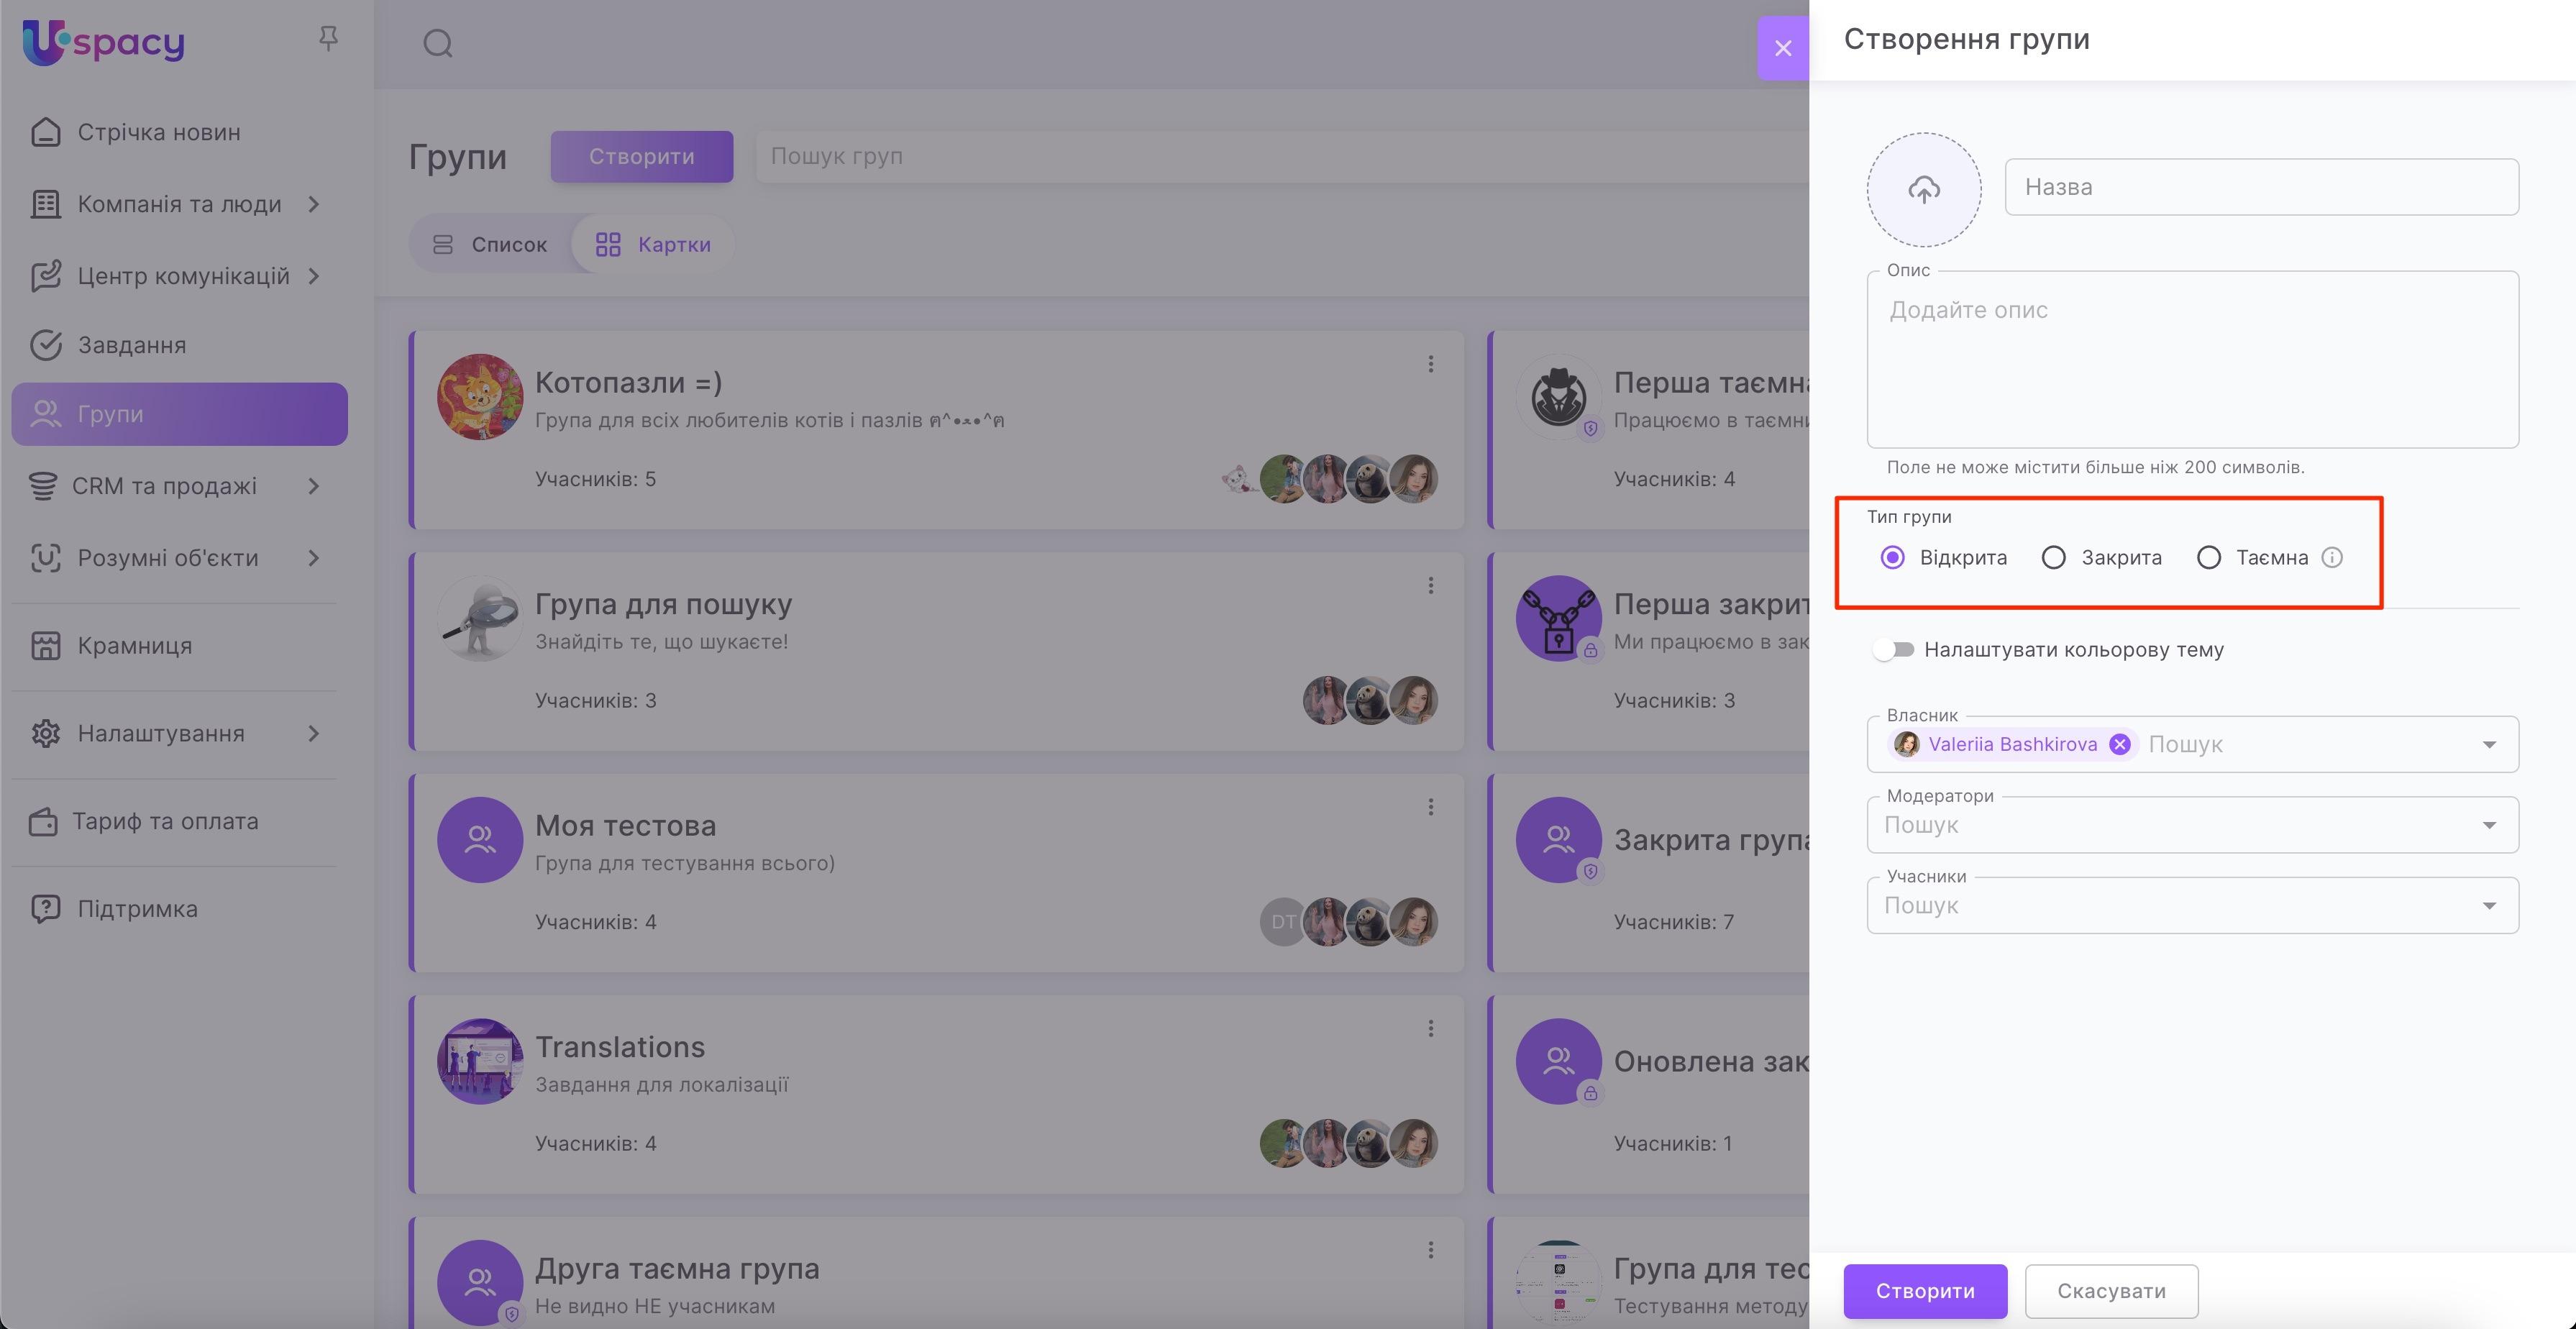Click the info icon next to Таємна

(2331, 558)
